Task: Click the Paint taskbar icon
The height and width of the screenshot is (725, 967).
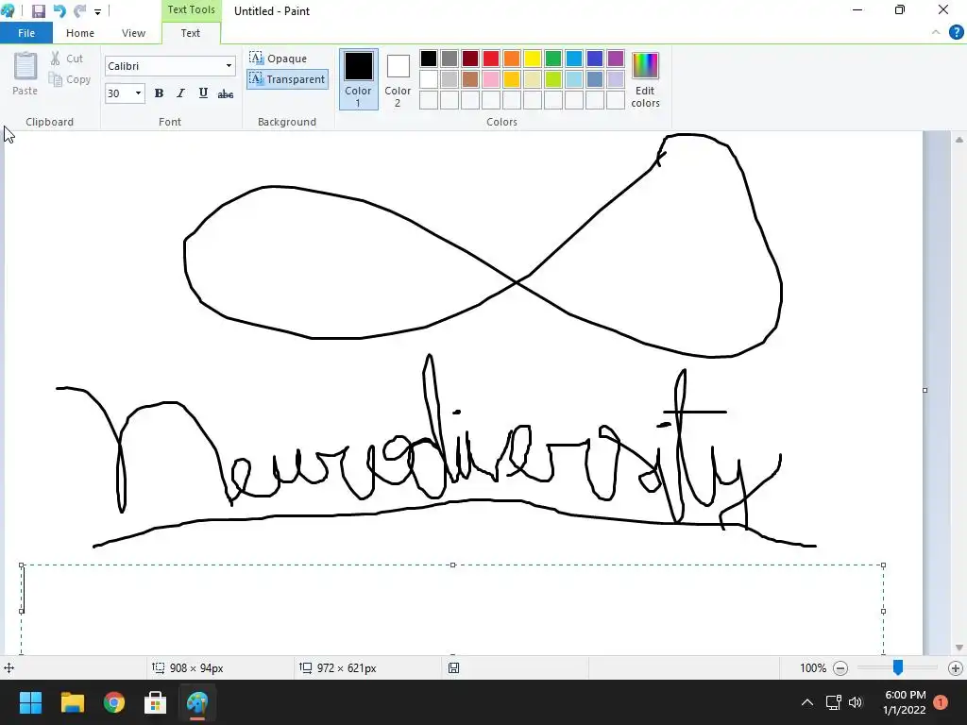Action: pos(197,702)
